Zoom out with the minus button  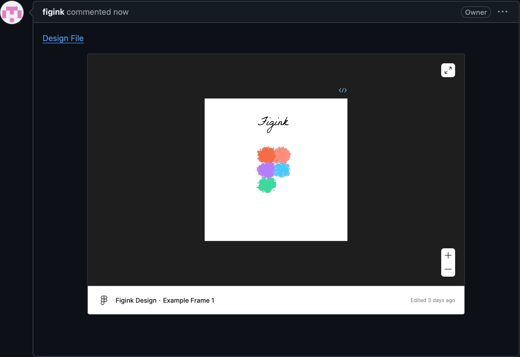coord(448,269)
